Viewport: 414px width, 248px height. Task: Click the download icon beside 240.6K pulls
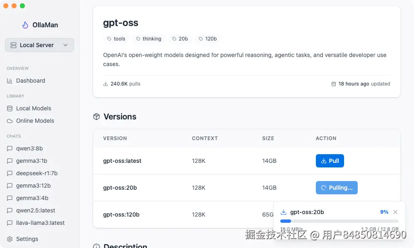tap(106, 84)
